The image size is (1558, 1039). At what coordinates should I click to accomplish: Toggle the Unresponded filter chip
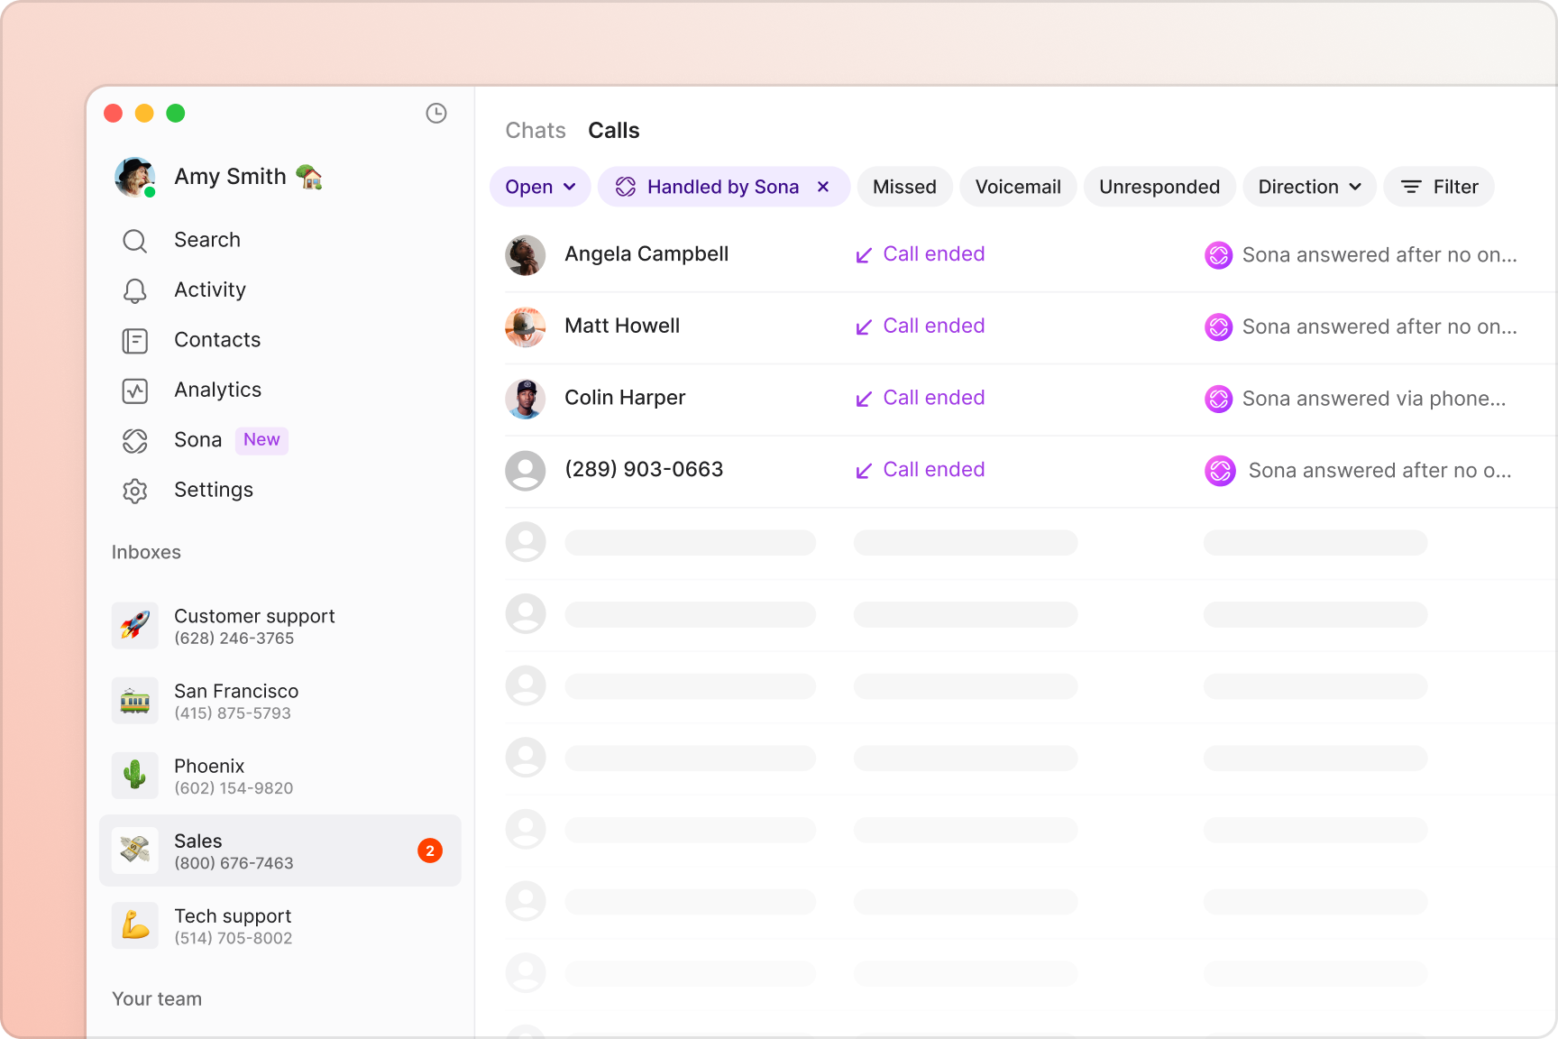coord(1159,187)
